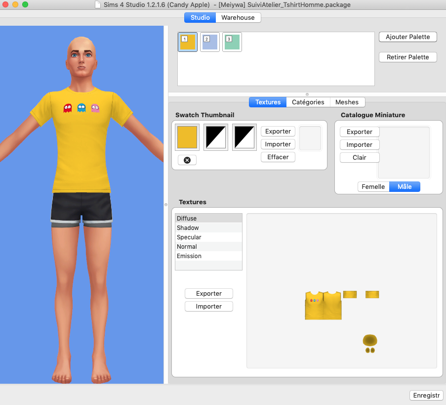The height and width of the screenshot is (405, 446).
Task: Click Importer in Swatch Thumbnail section
Action: point(278,144)
